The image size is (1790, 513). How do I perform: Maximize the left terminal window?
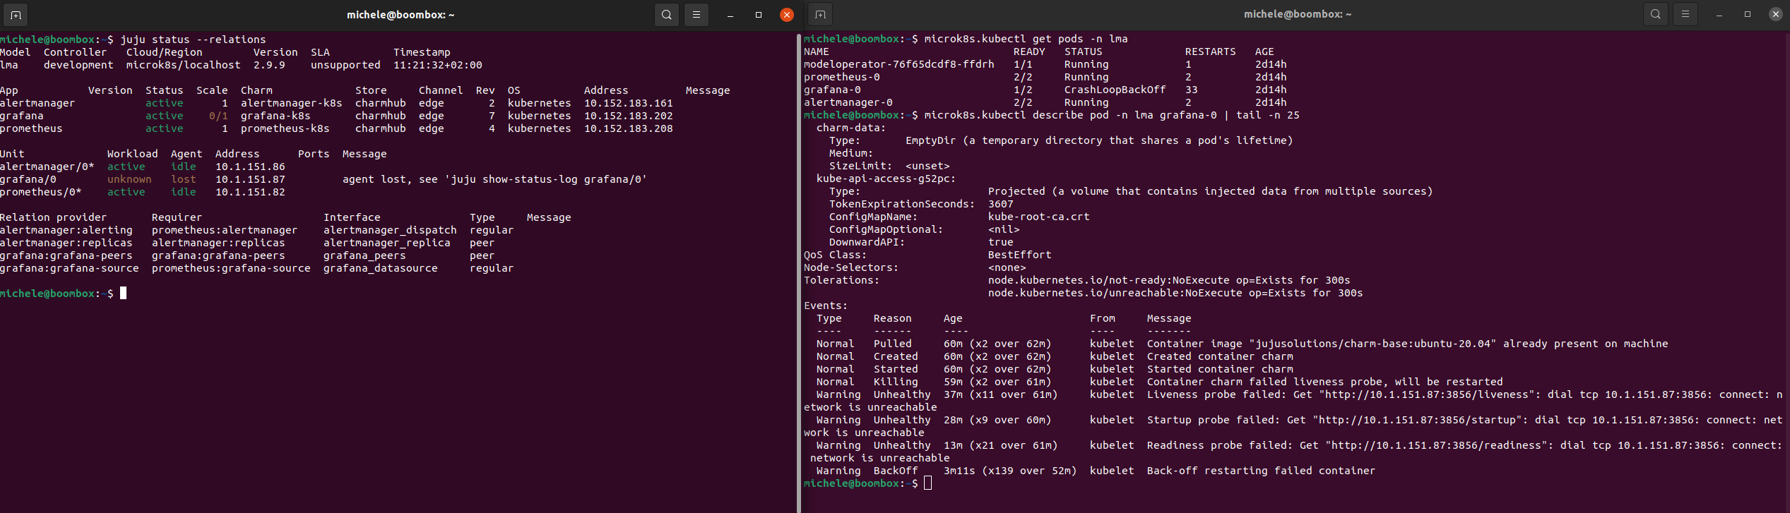click(759, 15)
